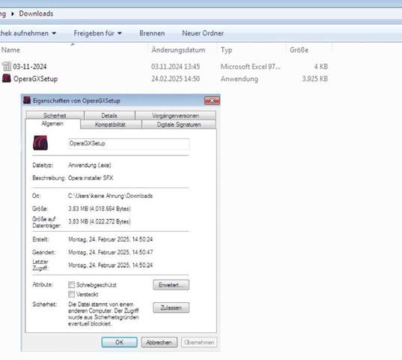Image resolution: width=402 pixels, height=360 pixels.
Task: Open the Erweitert attributes button
Action: pyautogui.click(x=171, y=285)
